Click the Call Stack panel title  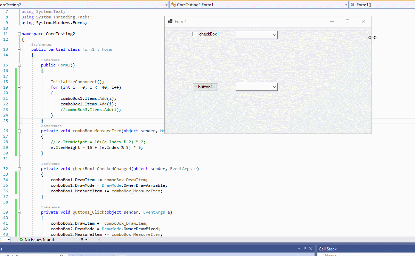click(x=328, y=249)
